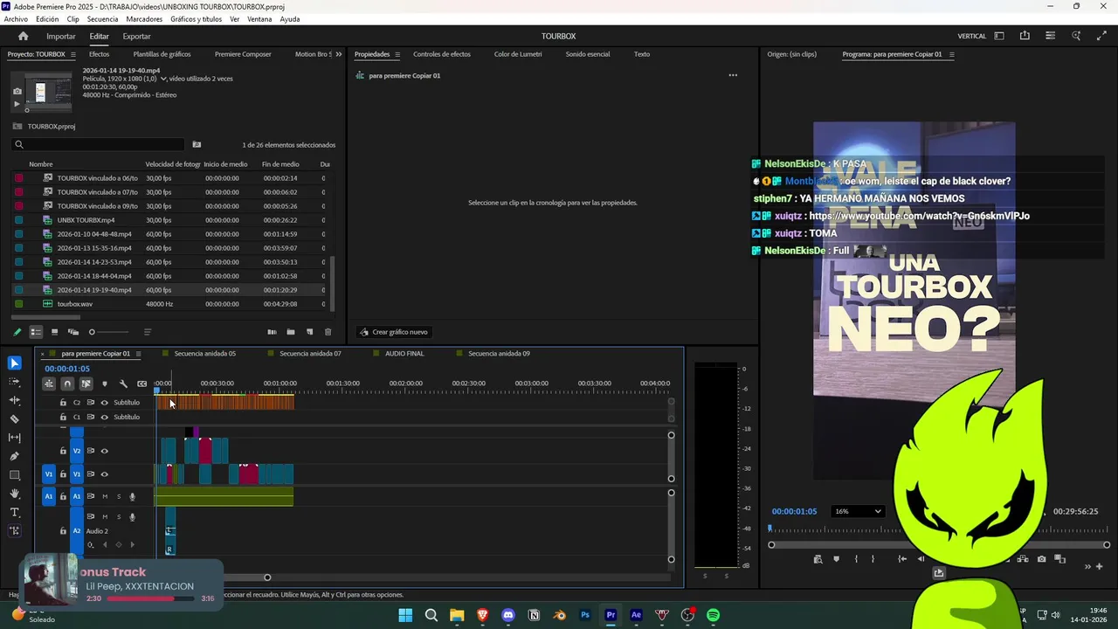Viewport: 1118px width, 629px height.
Task: Expand clip usage dropdown 'video utilizado 2 veces'
Action: tap(163, 79)
